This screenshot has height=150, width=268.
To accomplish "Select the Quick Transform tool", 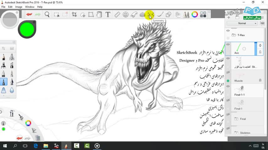I will (x=83, y=15).
